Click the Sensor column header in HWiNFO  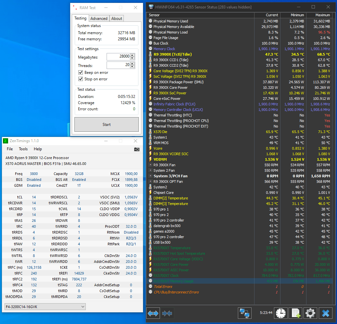tap(200, 15)
